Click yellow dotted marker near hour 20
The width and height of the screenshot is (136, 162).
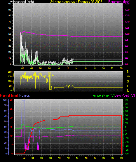pyautogui.click(x=105, y=152)
